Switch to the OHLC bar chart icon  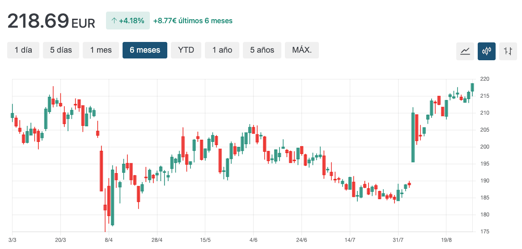(x=508, y=51)
